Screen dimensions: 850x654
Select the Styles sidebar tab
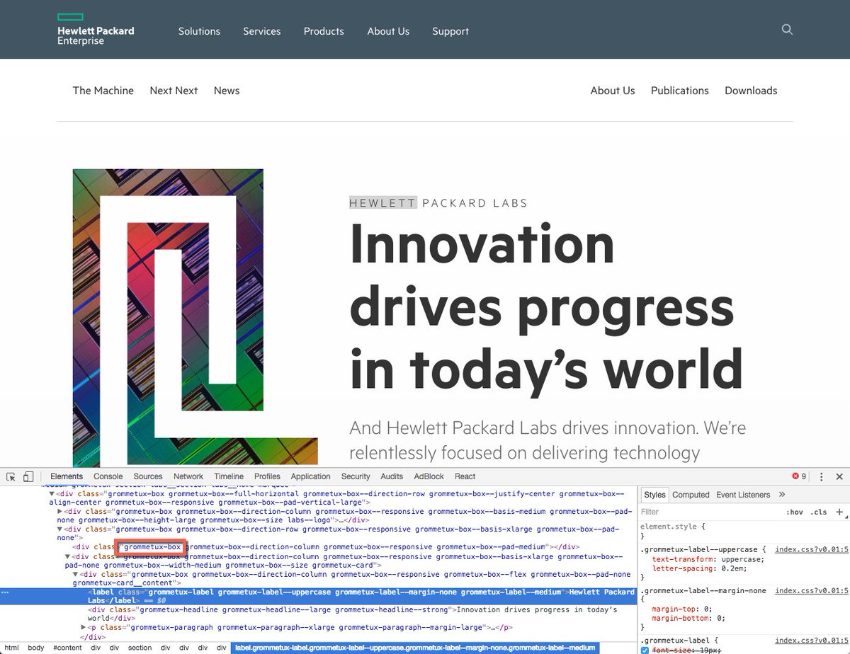[654, 495]
